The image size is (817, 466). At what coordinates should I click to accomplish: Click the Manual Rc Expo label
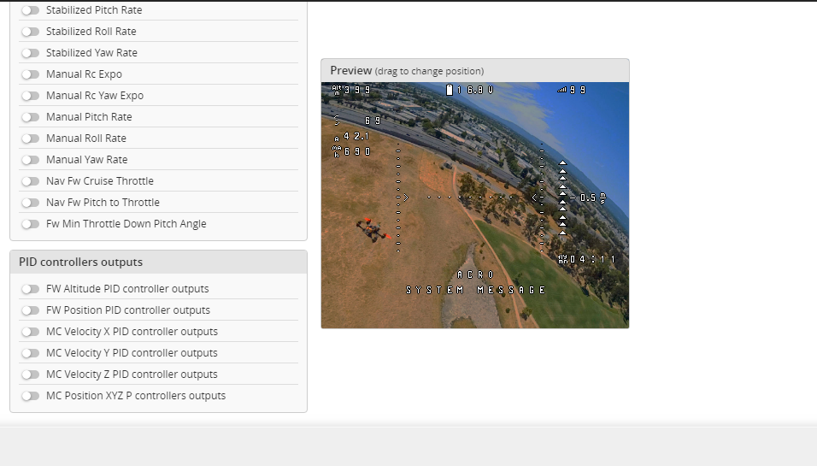84,74
